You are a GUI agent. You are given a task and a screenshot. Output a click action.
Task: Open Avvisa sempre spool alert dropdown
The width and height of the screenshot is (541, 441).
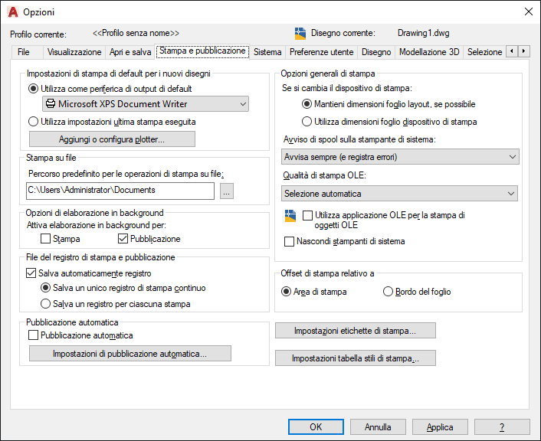400,157
